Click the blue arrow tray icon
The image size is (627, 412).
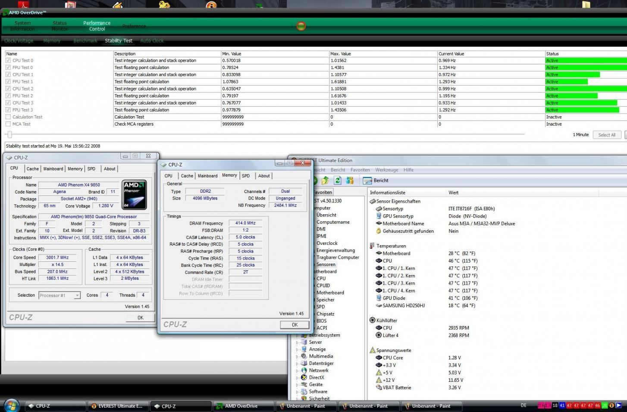(x=619, y=406)
